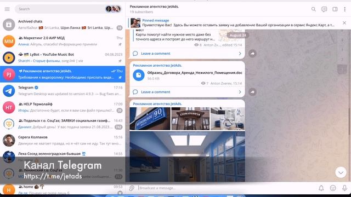Open Серега Колпаков chat
The width and height of the screenshot is (351, 197).
point(63,140)
